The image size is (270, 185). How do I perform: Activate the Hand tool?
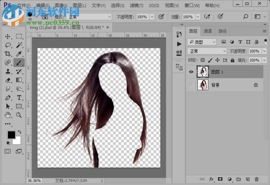[8, 115]
